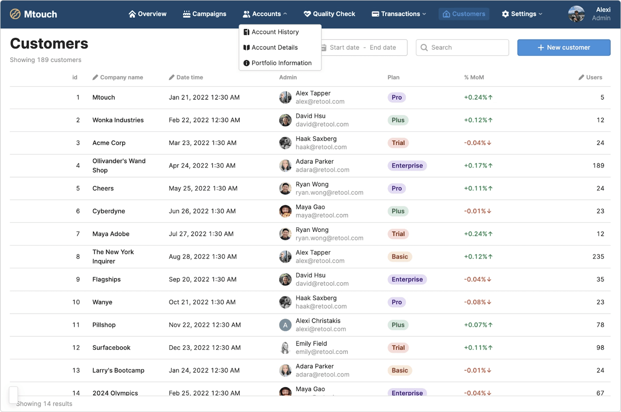Click the search magnifier icon
Image resolution: width=621 pixels, height=412 pixels.
[424, 48]
